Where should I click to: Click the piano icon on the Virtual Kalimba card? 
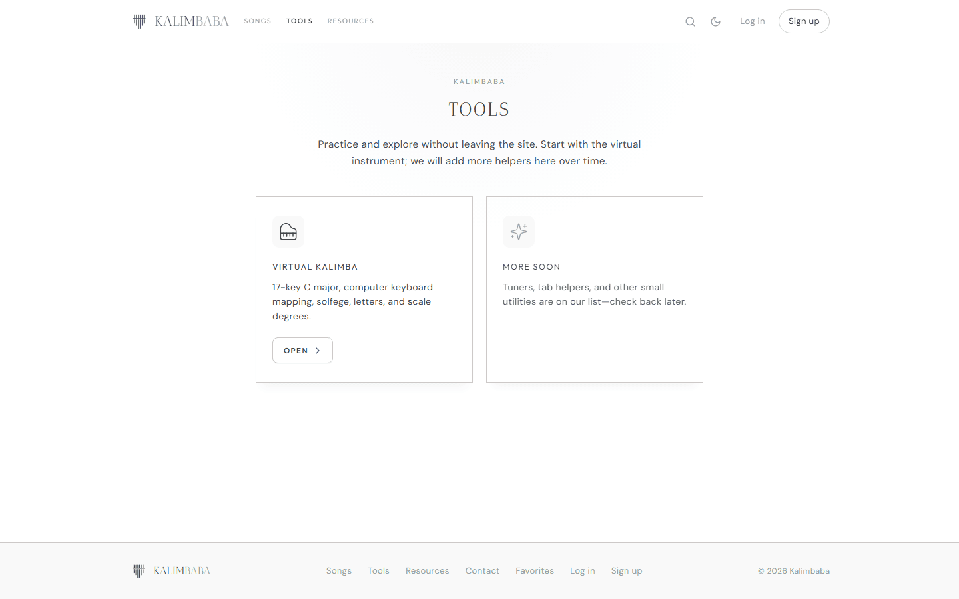(x=288, y=232)
